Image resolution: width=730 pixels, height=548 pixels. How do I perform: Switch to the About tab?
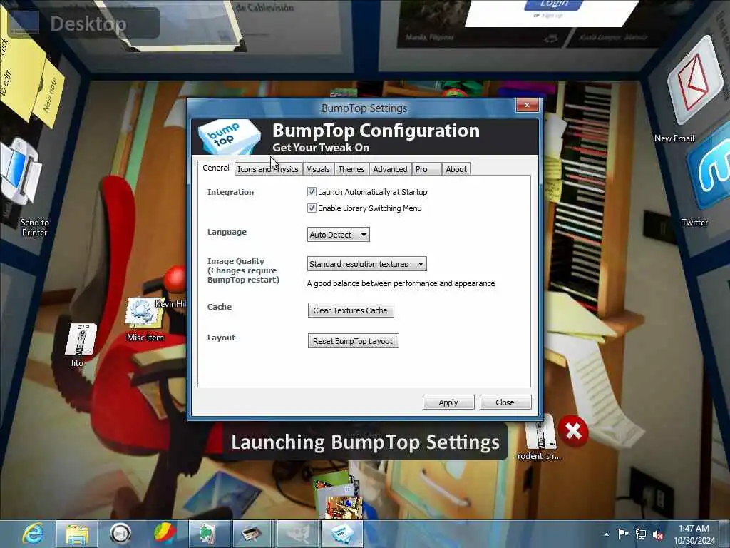pos(456,168)
